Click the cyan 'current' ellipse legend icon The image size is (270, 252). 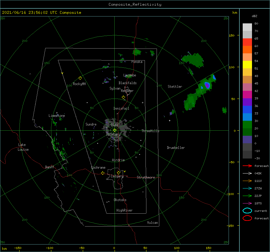click(x=247, y=211)
